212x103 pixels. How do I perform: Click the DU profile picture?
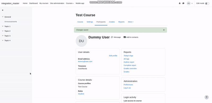click(81, 41)
